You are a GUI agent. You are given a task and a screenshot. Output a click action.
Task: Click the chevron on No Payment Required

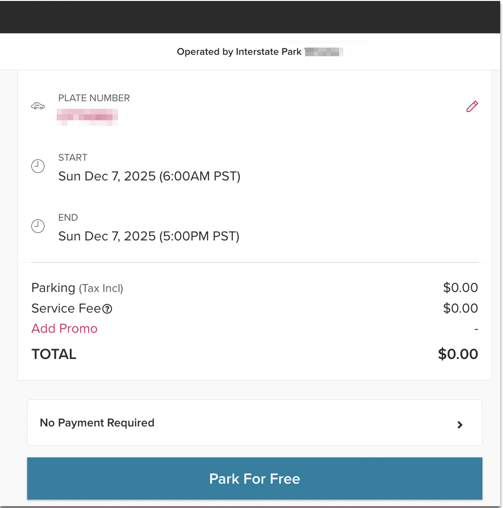(459, 425)
